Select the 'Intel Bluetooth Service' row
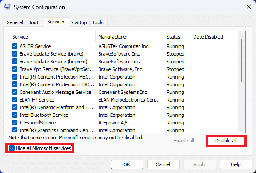The height and width of the screenshot is (173, 256). [44, 115]
